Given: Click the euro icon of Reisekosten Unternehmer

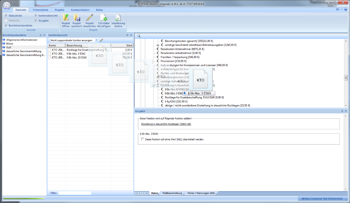Looking at the screenshot, I should click(x=158, y=49).
